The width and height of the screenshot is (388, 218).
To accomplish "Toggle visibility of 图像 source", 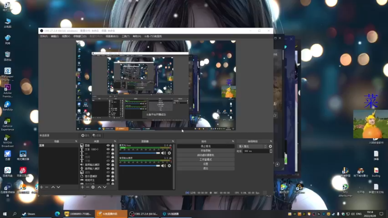I will coord(108,146).
